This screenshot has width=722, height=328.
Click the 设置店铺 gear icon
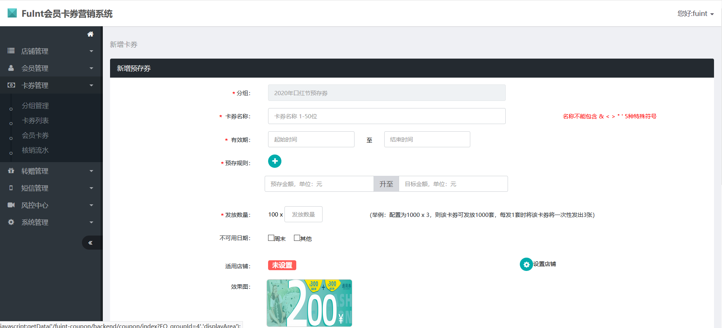click(x=526, y=264)
